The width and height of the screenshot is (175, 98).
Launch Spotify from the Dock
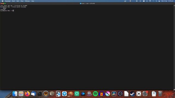95,94
